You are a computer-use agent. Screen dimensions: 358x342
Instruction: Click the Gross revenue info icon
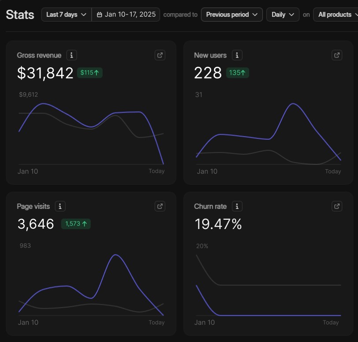(72, 55)
